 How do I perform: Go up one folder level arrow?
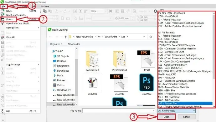click(x=65, y=37)
